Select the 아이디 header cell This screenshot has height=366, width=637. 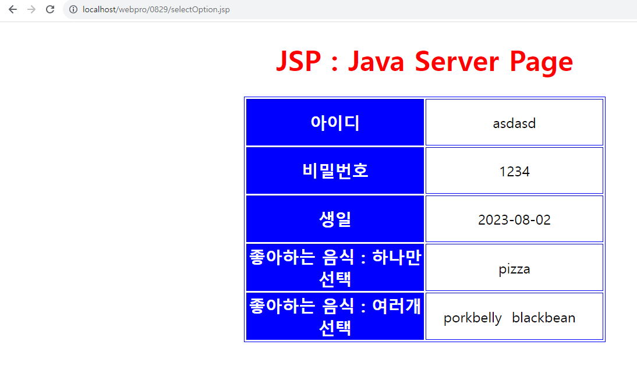click(335, 122)
